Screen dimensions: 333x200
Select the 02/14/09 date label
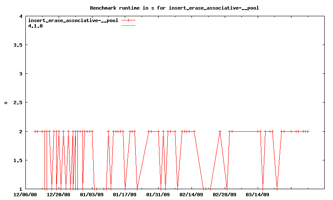(191, 194)
